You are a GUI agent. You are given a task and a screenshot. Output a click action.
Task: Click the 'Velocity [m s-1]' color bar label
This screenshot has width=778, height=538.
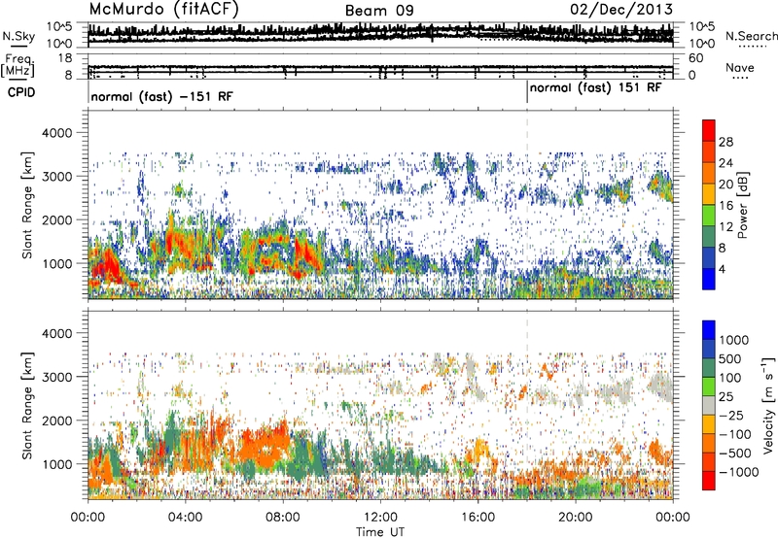(768, 405)
